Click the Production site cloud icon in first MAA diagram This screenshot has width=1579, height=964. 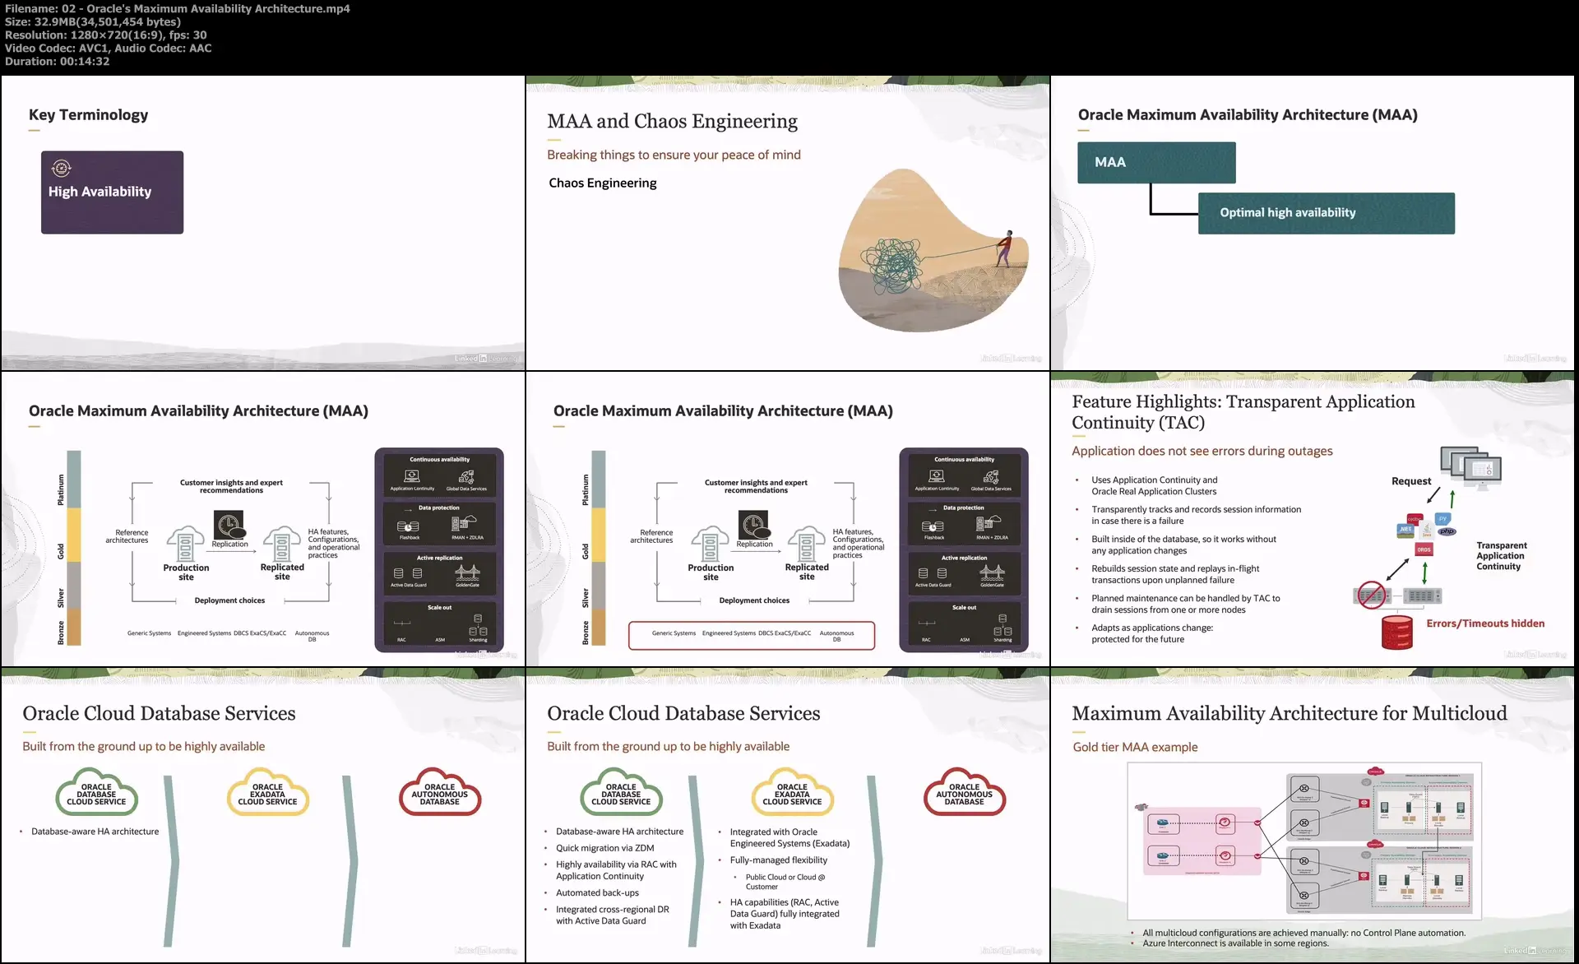pyautogui.click(x=186, y=545)
